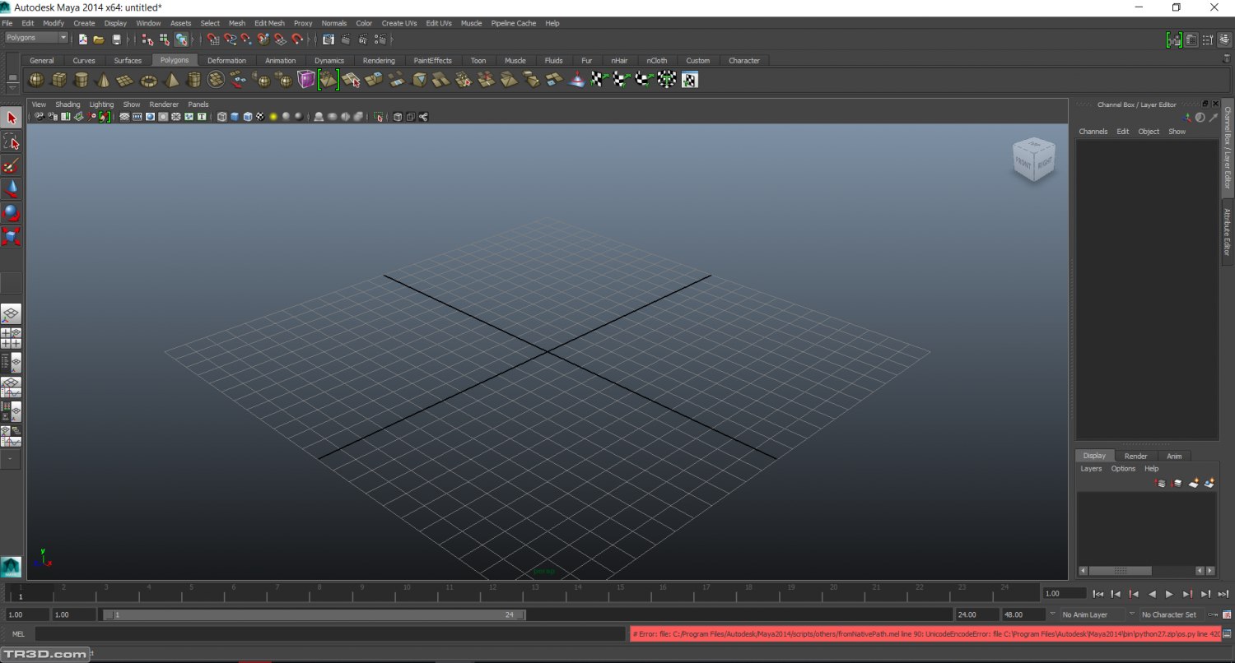Toggle the auto keyframe button

tap(1212, 614)
